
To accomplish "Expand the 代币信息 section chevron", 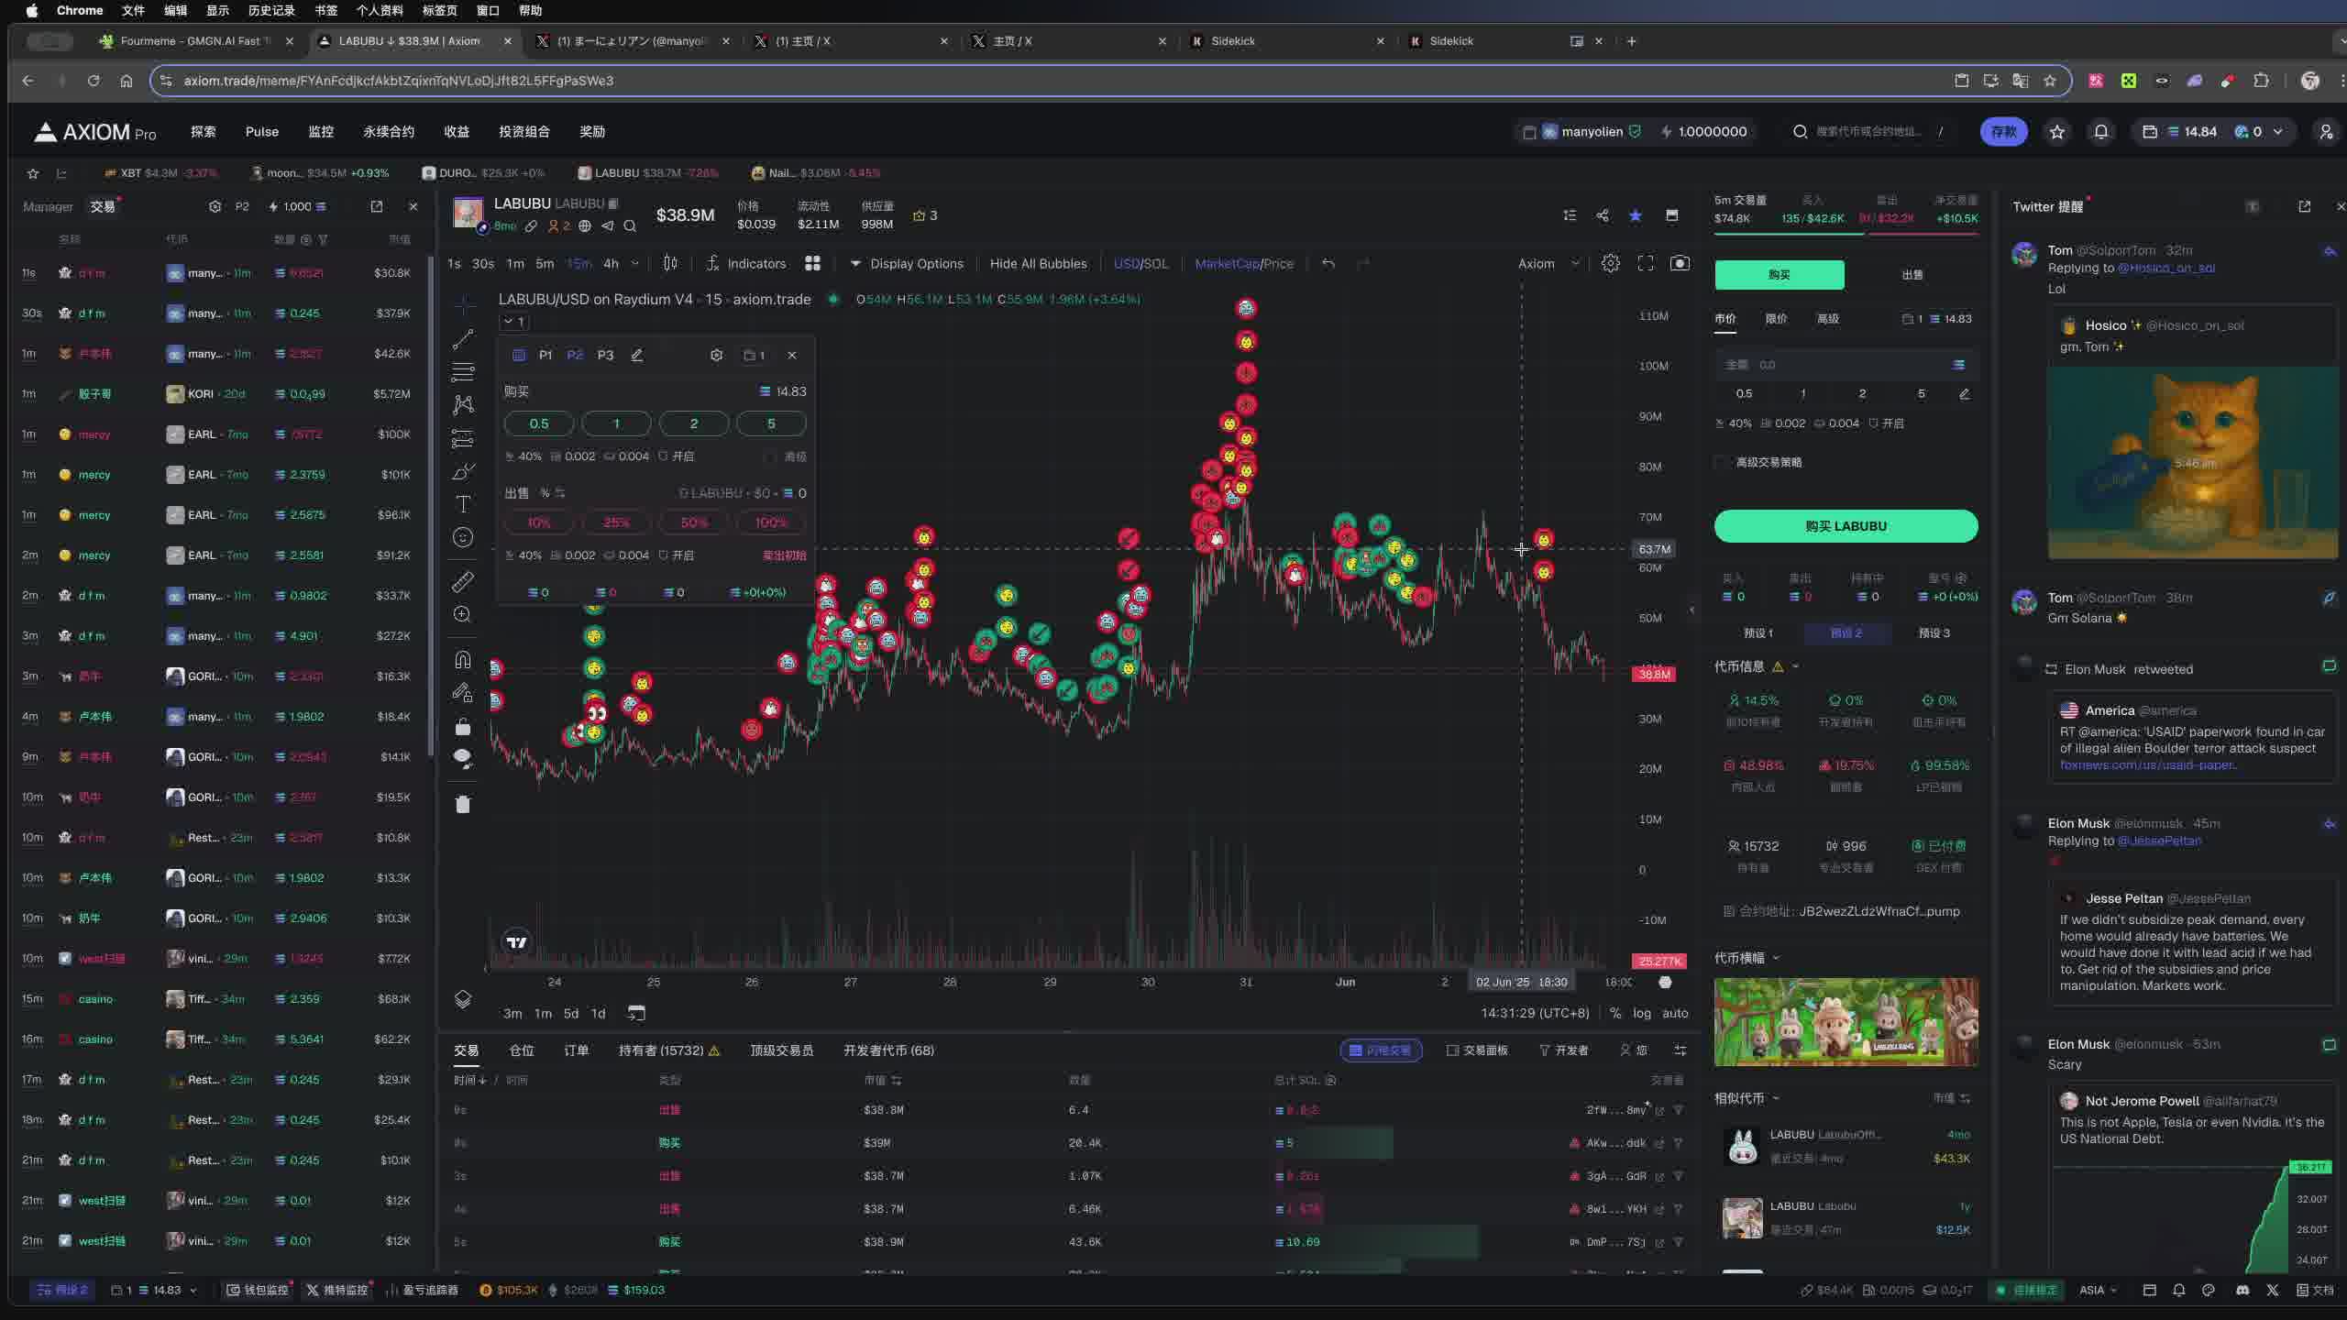I will point(1795,666).
